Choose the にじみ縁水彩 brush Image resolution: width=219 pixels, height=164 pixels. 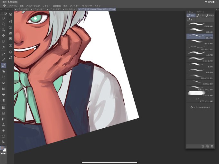click(x=200, y=59)
